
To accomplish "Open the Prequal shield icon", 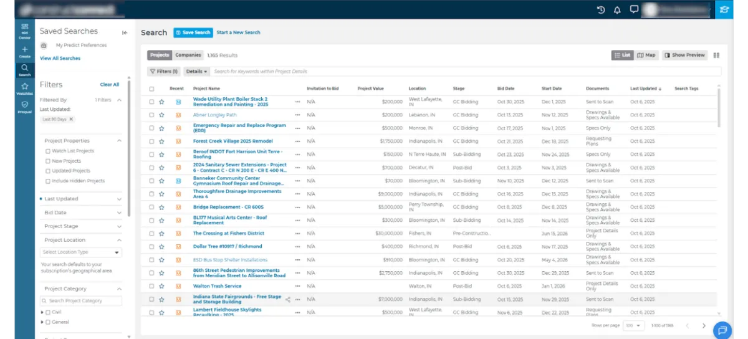I will tap(24, 107).
